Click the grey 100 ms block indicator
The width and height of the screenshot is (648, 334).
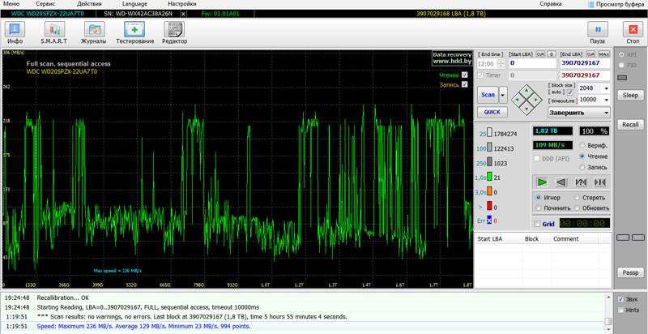pos(489,148)
